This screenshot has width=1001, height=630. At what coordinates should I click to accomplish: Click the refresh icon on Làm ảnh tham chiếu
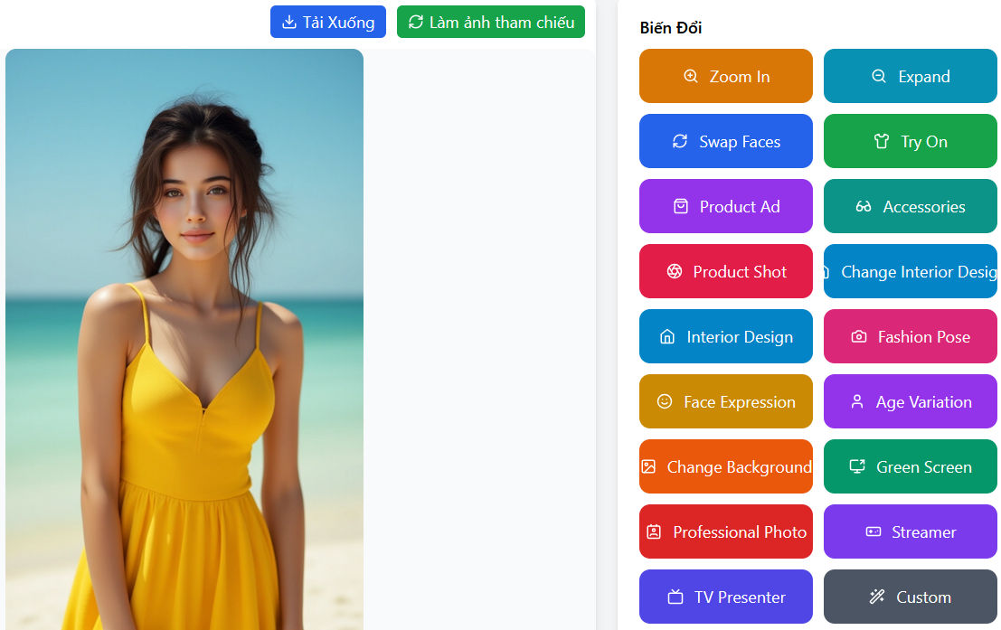point(416,22)
